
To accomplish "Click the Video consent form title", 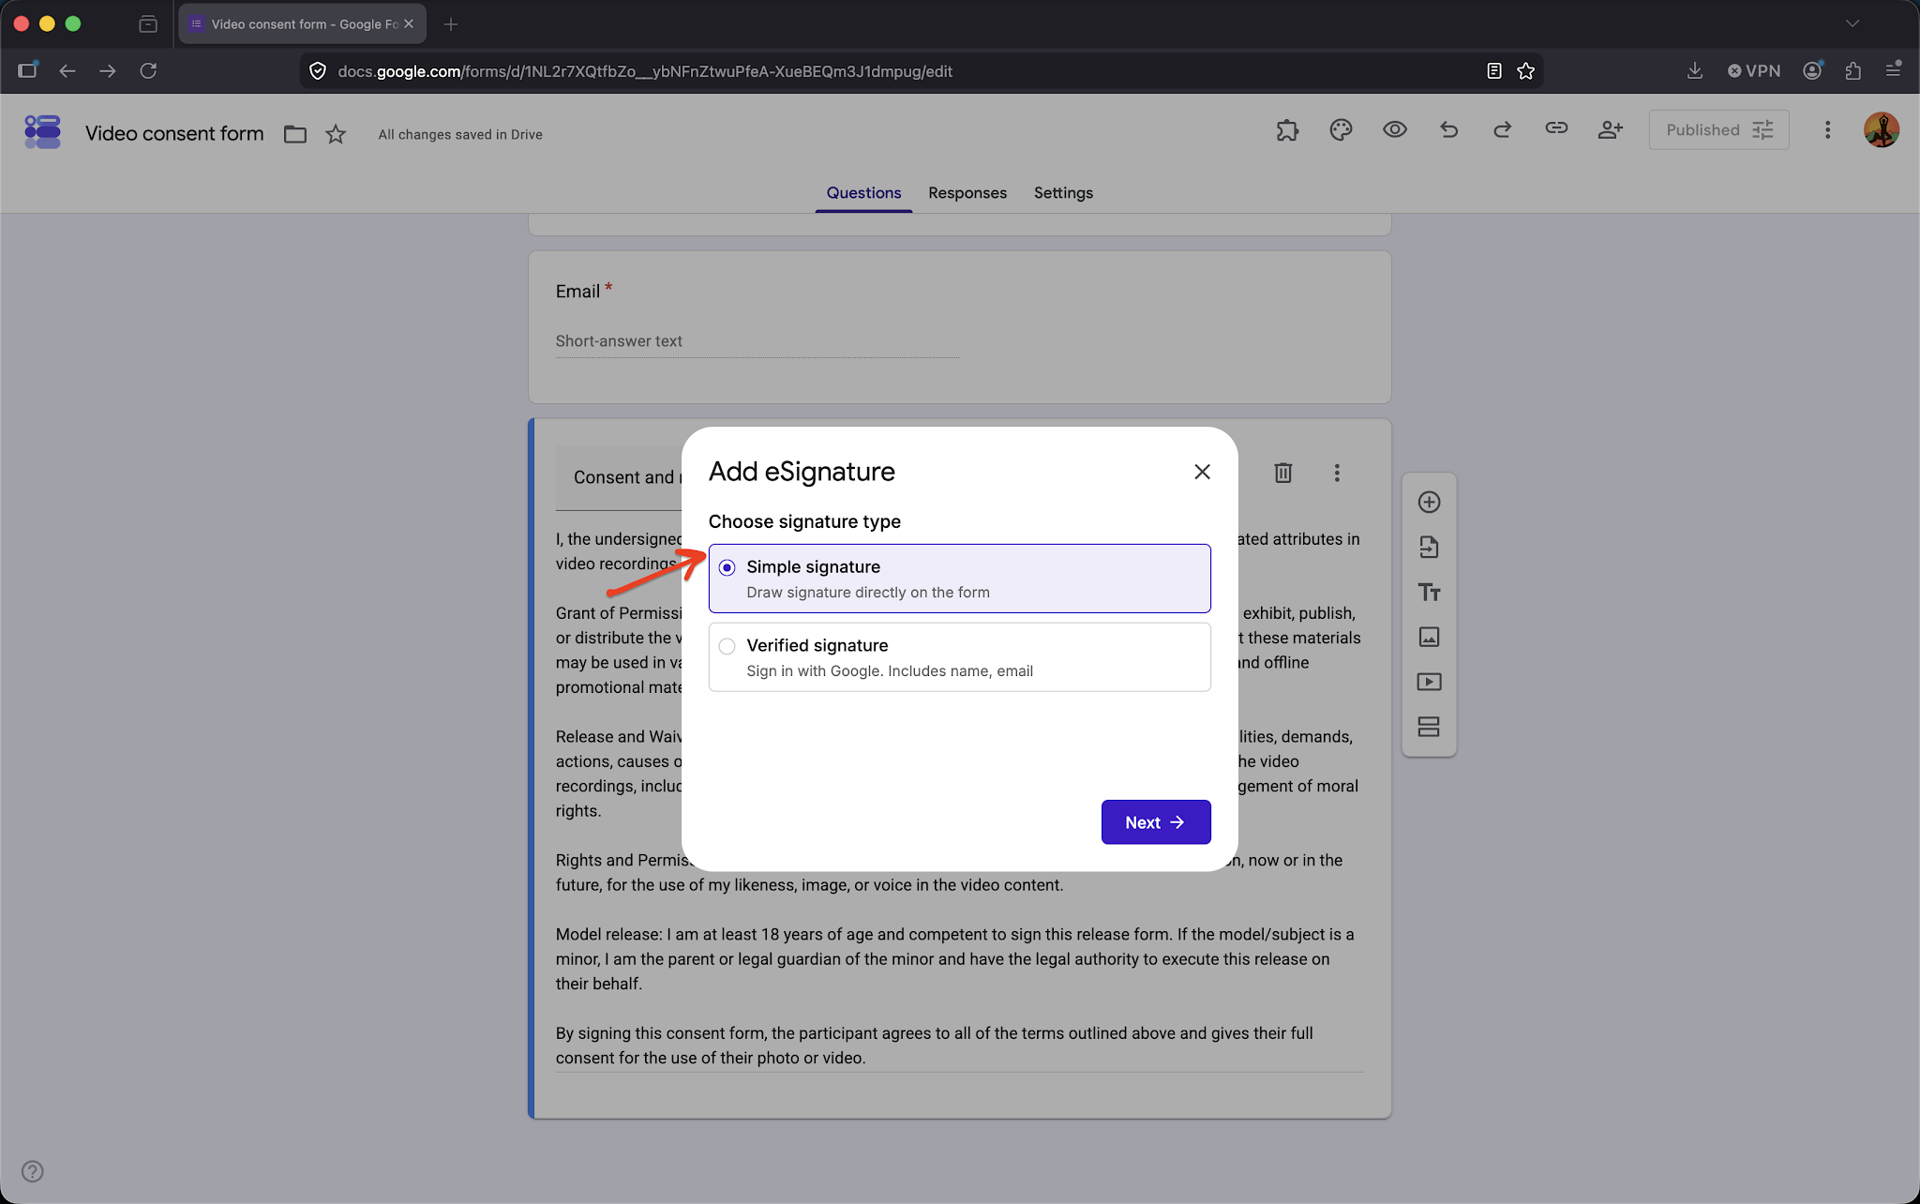I will coord(174,133).
